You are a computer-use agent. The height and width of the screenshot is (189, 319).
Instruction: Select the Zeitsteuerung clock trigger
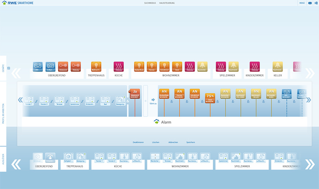pyautogui.click(x=38, y=158)
